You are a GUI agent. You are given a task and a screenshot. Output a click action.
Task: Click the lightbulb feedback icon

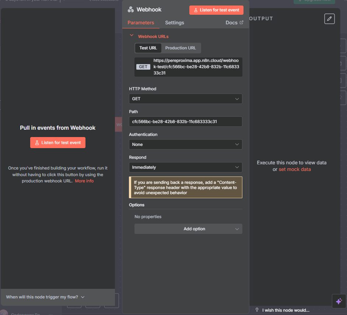coord(257,310)
